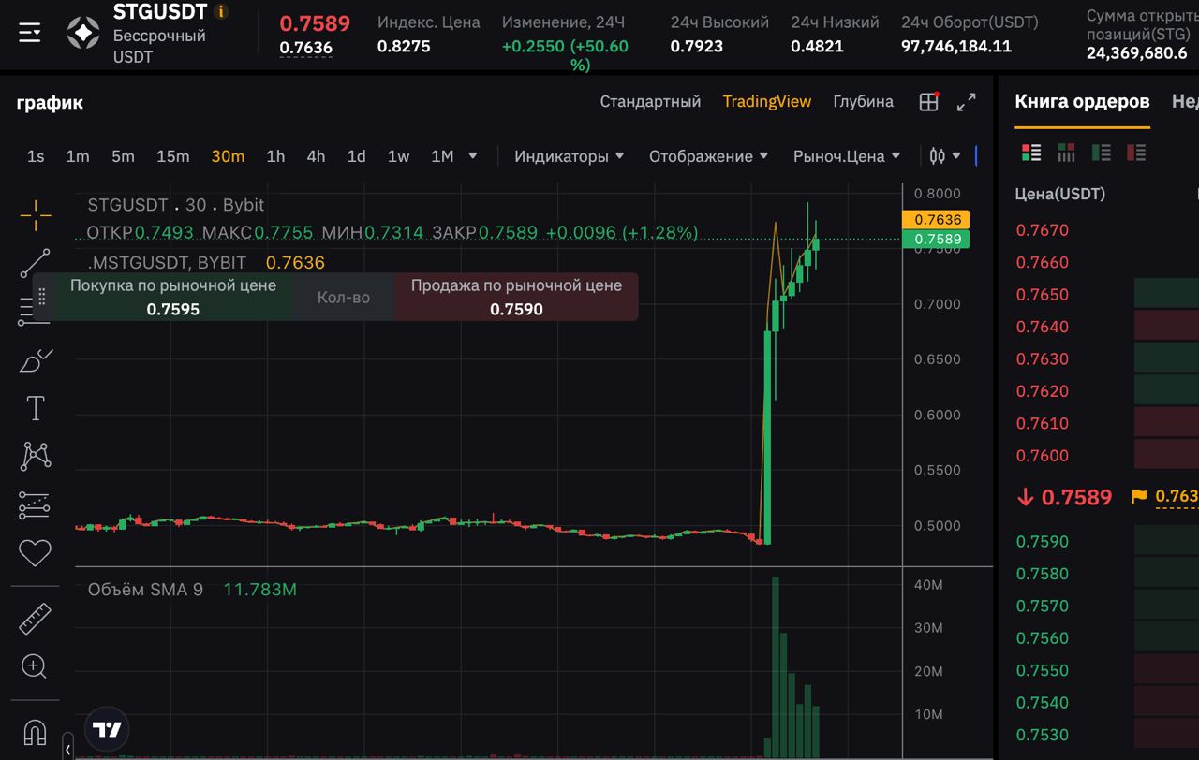
Task: Show only sell orders in order book
Action: [x=1136, y=153]
